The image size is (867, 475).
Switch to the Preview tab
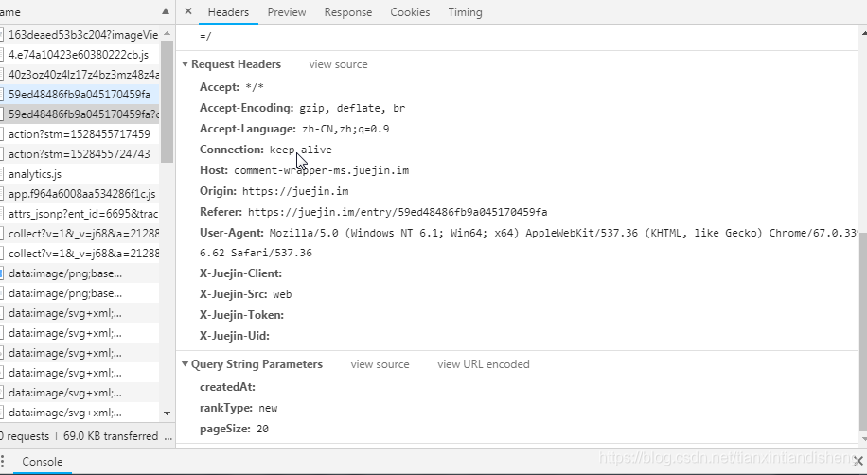pos(287,12)
